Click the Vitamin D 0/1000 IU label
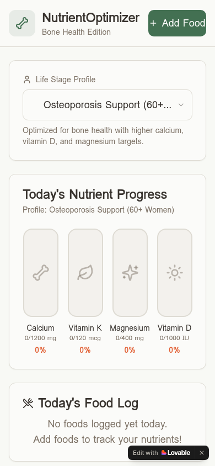This screenshot has width=215, height=466. [174, 338]
